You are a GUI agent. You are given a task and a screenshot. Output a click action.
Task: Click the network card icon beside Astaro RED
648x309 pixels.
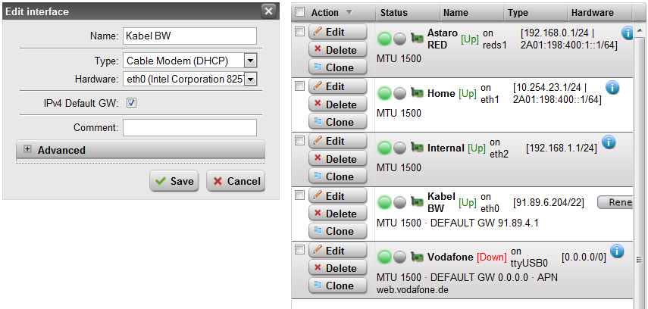(417, 39)
